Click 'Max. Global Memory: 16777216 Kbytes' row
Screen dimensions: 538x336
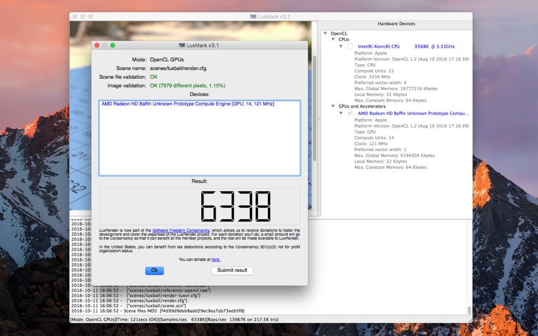tap(396, 88)
